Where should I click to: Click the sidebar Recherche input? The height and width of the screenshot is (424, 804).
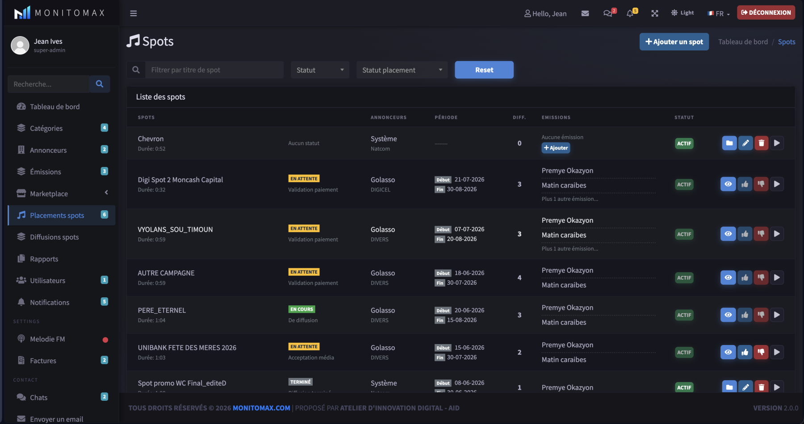click(x=48, y=84)
